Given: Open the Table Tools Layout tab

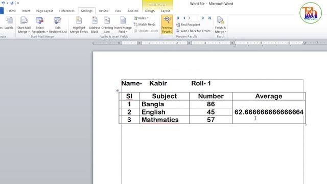Looking at the screenshot, I should (x=166, y=11).
